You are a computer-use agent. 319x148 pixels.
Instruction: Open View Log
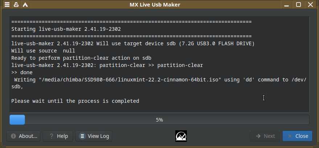tap(94, 136)
